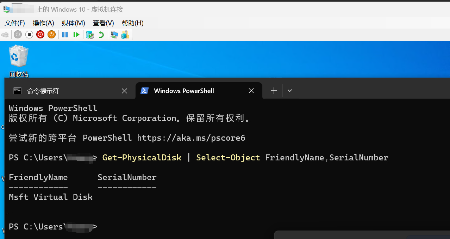The image size is (450, 239).
Task: Send Ctrl+Alt+Del using the keyboard toolbar icon
Action: (x=5, y=35)
